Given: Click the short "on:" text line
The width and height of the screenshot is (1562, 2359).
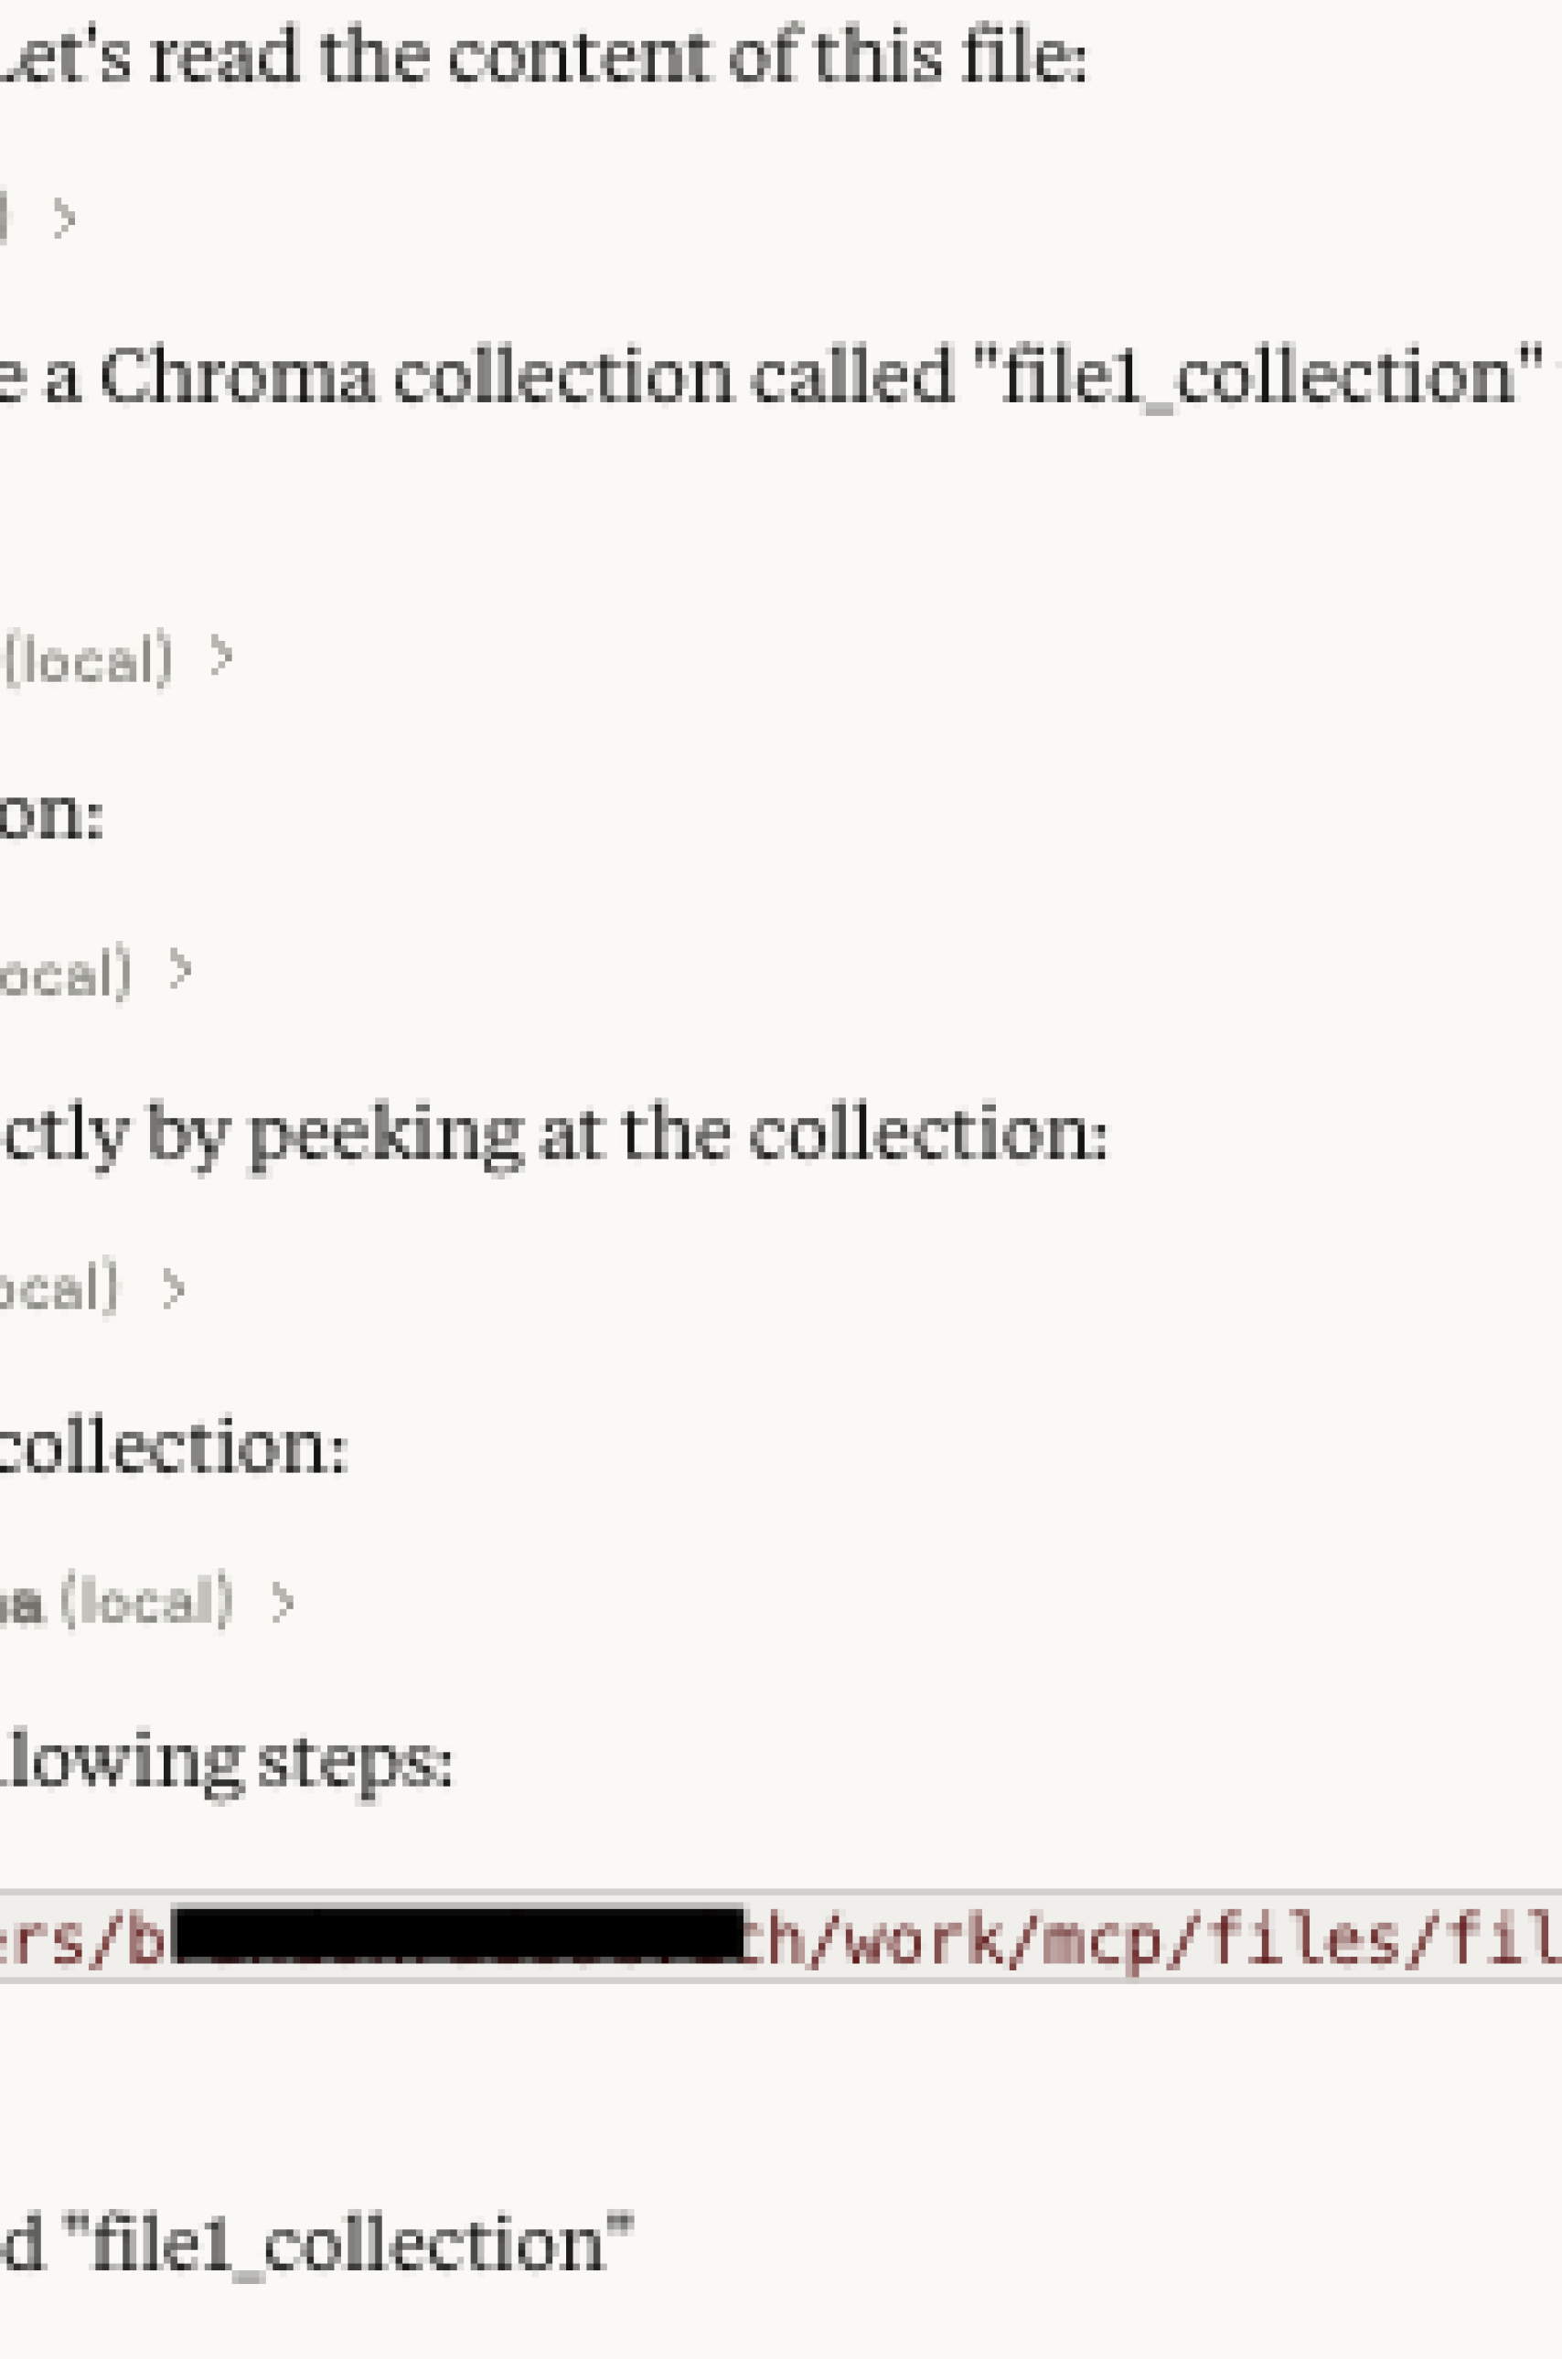Looking at the screenshot, I should tap(52, 818).
